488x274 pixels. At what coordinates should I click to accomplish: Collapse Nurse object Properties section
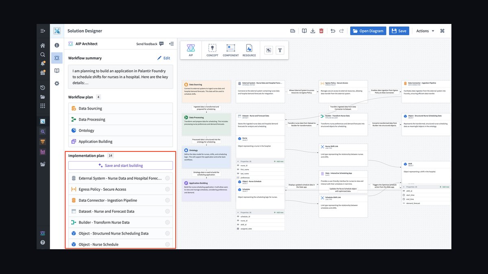coord(238,161)
